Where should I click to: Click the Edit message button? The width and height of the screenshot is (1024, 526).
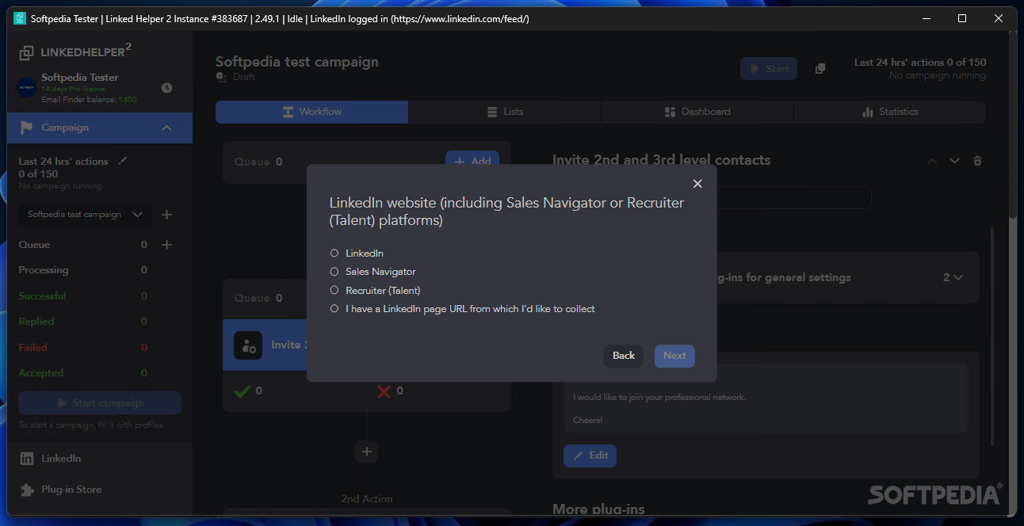coord(590,455)
